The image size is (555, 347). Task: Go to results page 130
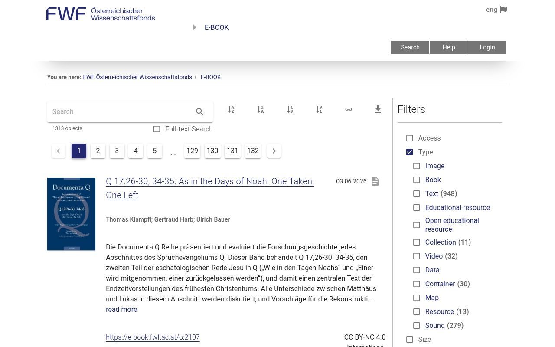pos(212,151)
